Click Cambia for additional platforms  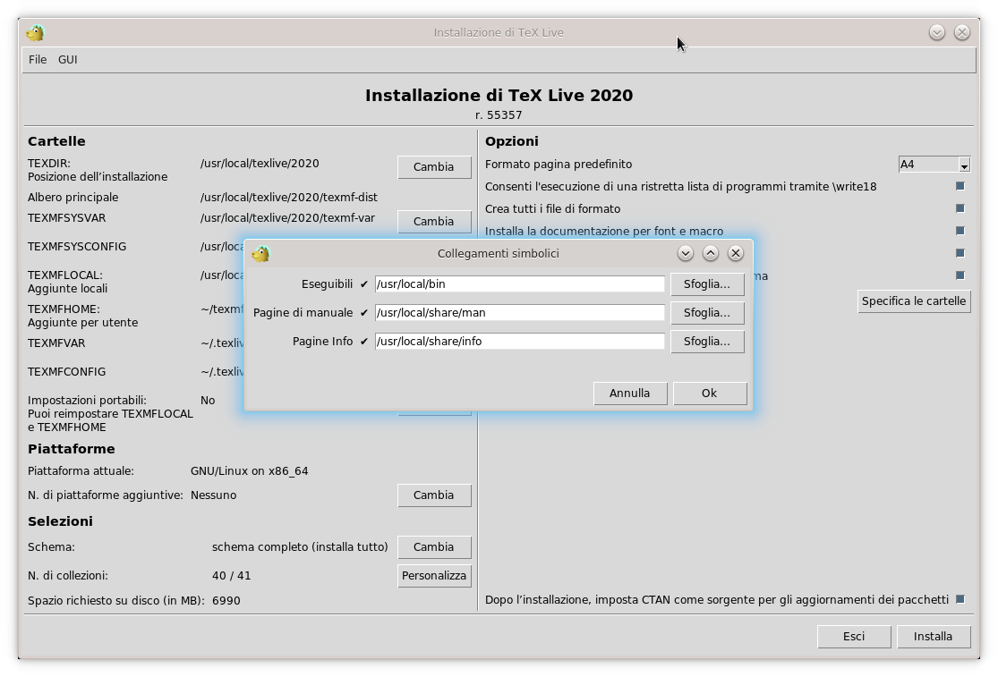click(x=434, y=495)
